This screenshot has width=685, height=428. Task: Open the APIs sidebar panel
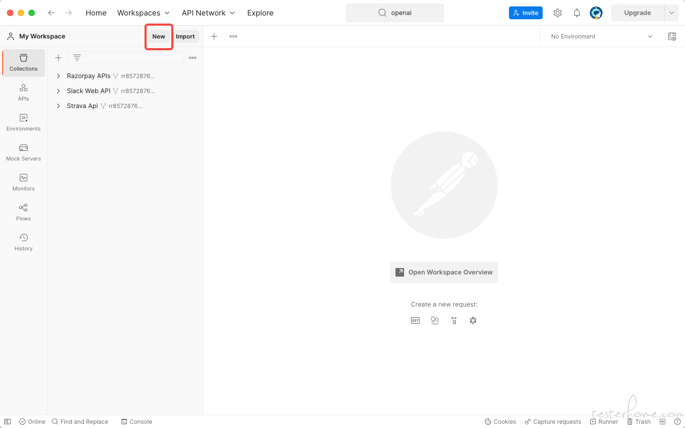click(24, 93)
